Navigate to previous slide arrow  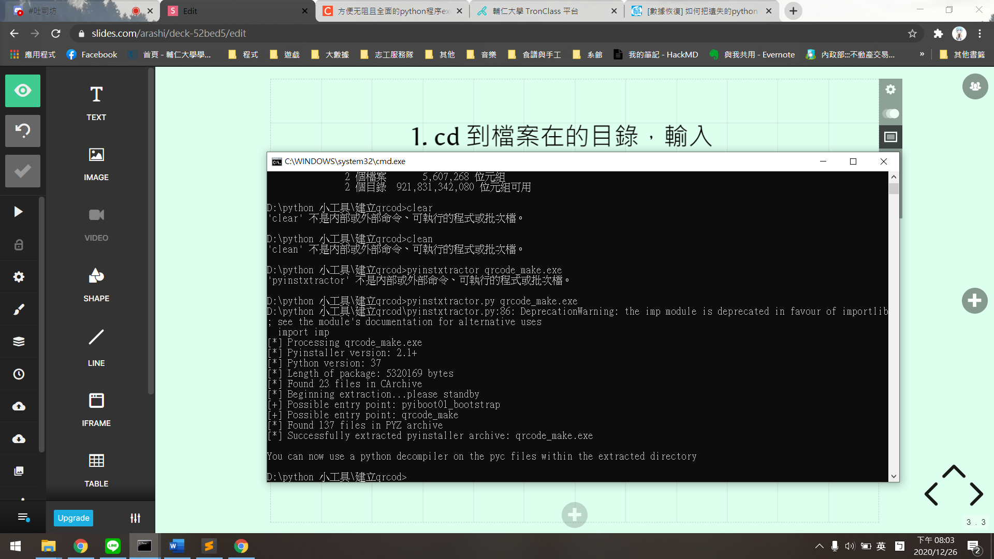(x=931, y=494)
